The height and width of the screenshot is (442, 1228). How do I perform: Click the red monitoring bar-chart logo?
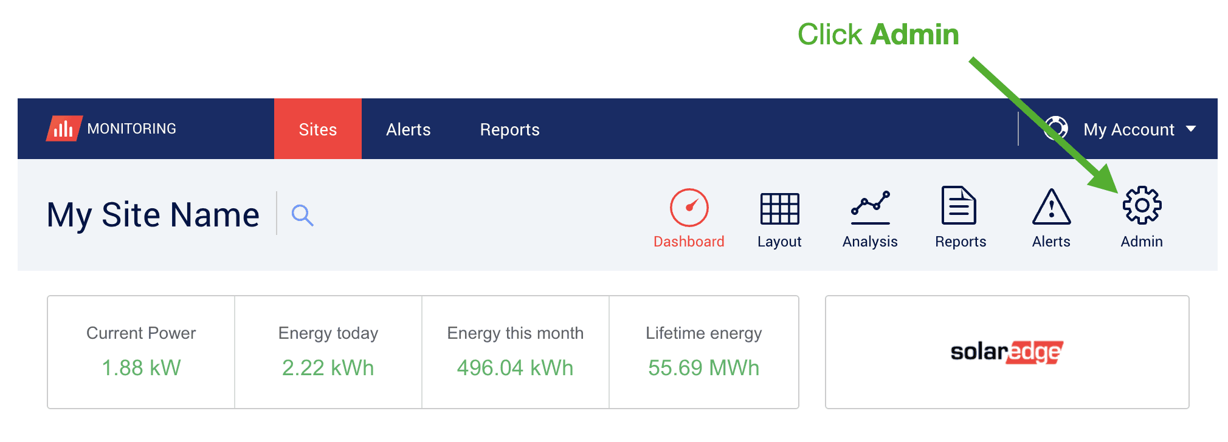pos(64,129)
